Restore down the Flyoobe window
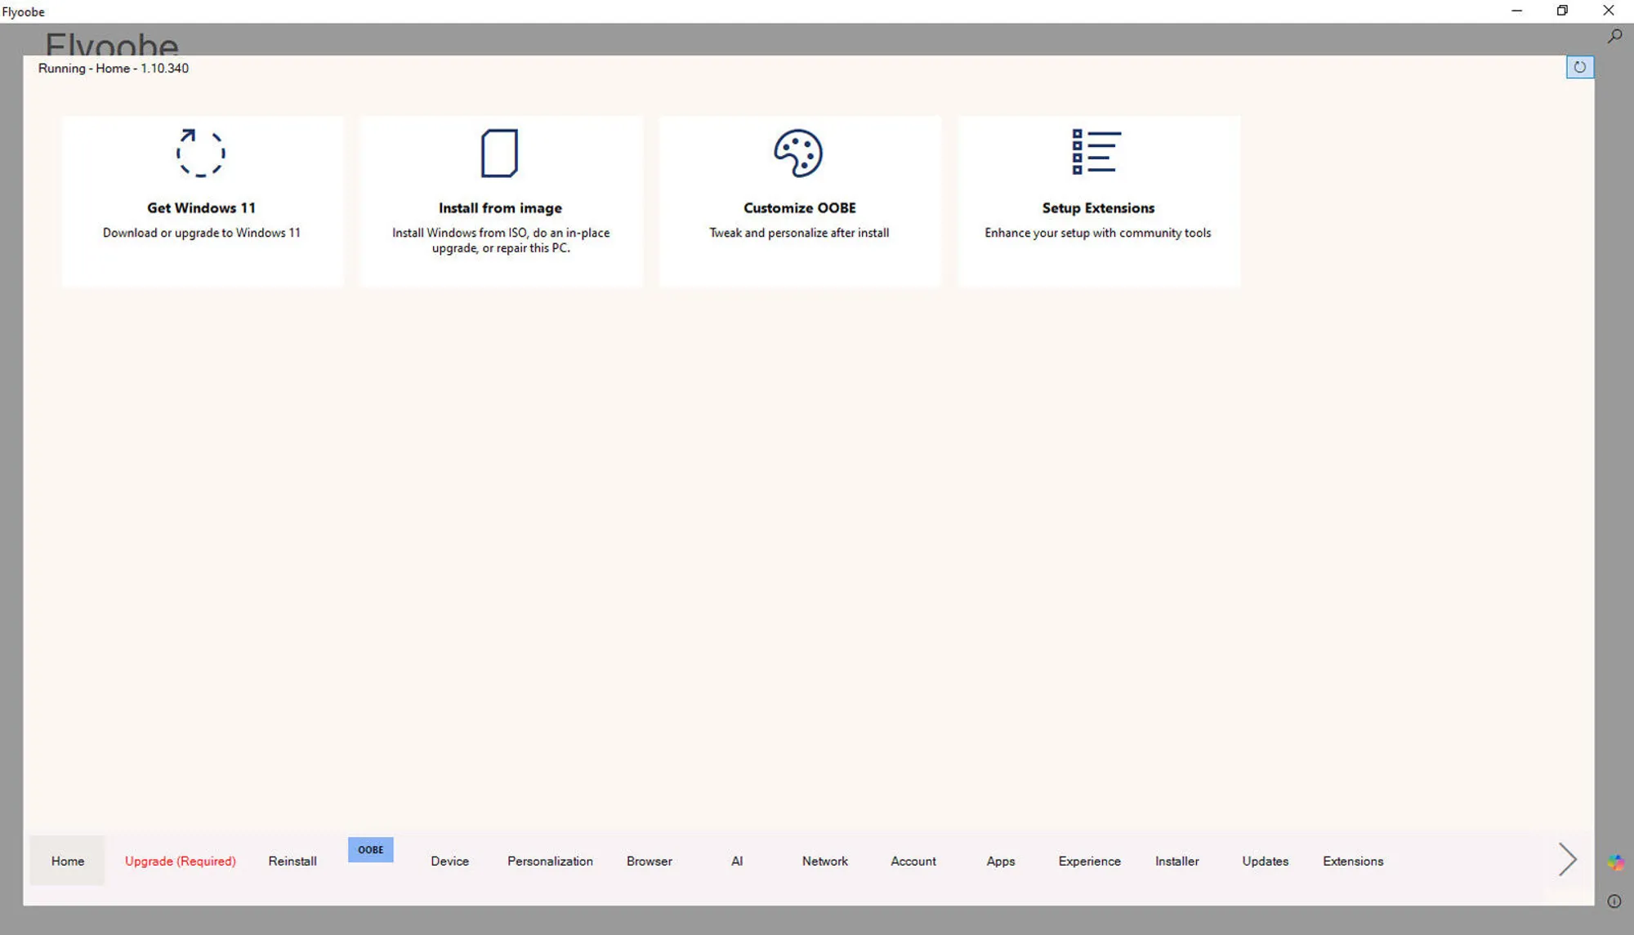The image size is (1634, 935). tap(1562, 11)
